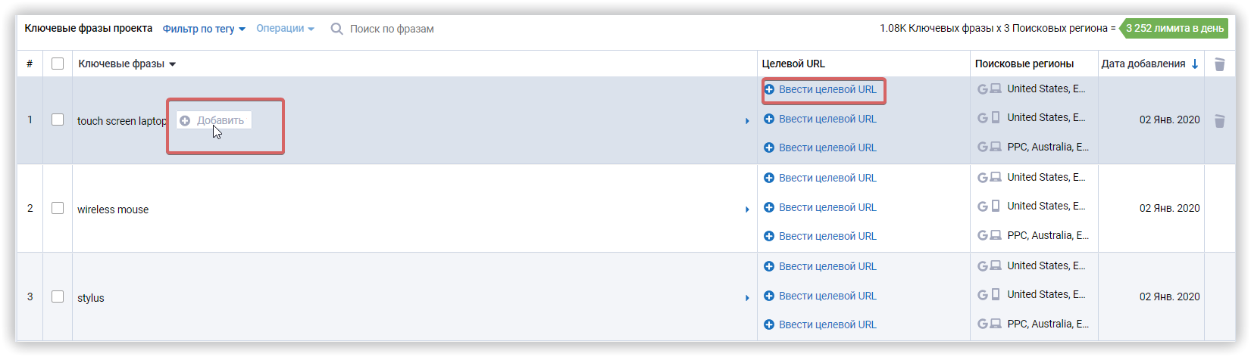Open the Операции dropdown menu
The width and height of the screenshot is (1251, 357).
(285, 28)
